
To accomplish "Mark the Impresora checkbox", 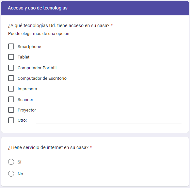I will click(11, 89).
